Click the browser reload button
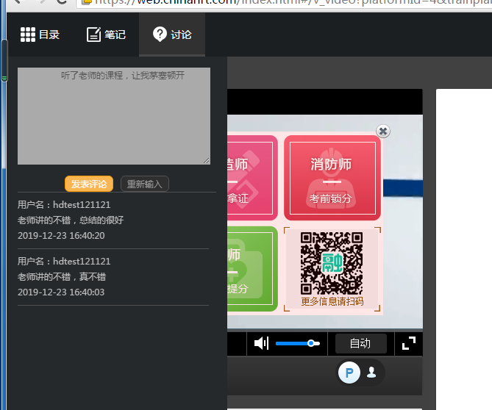The height and width of the screenshot is (410, 492). 61,1
